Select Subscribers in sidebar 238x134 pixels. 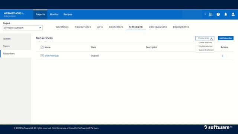coord(16,54)
